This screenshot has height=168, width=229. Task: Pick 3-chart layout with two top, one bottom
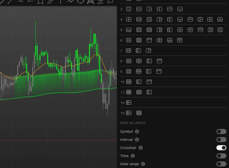click(170, 9)
